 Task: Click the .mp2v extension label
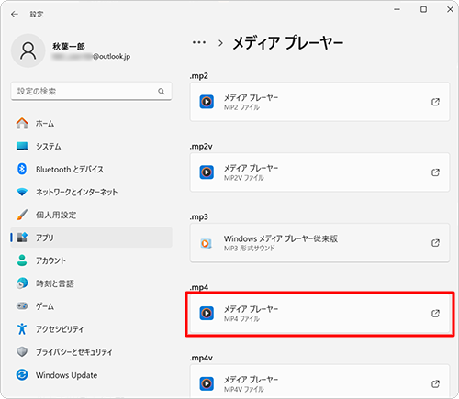pyautogui.click(x=201, y=147)
